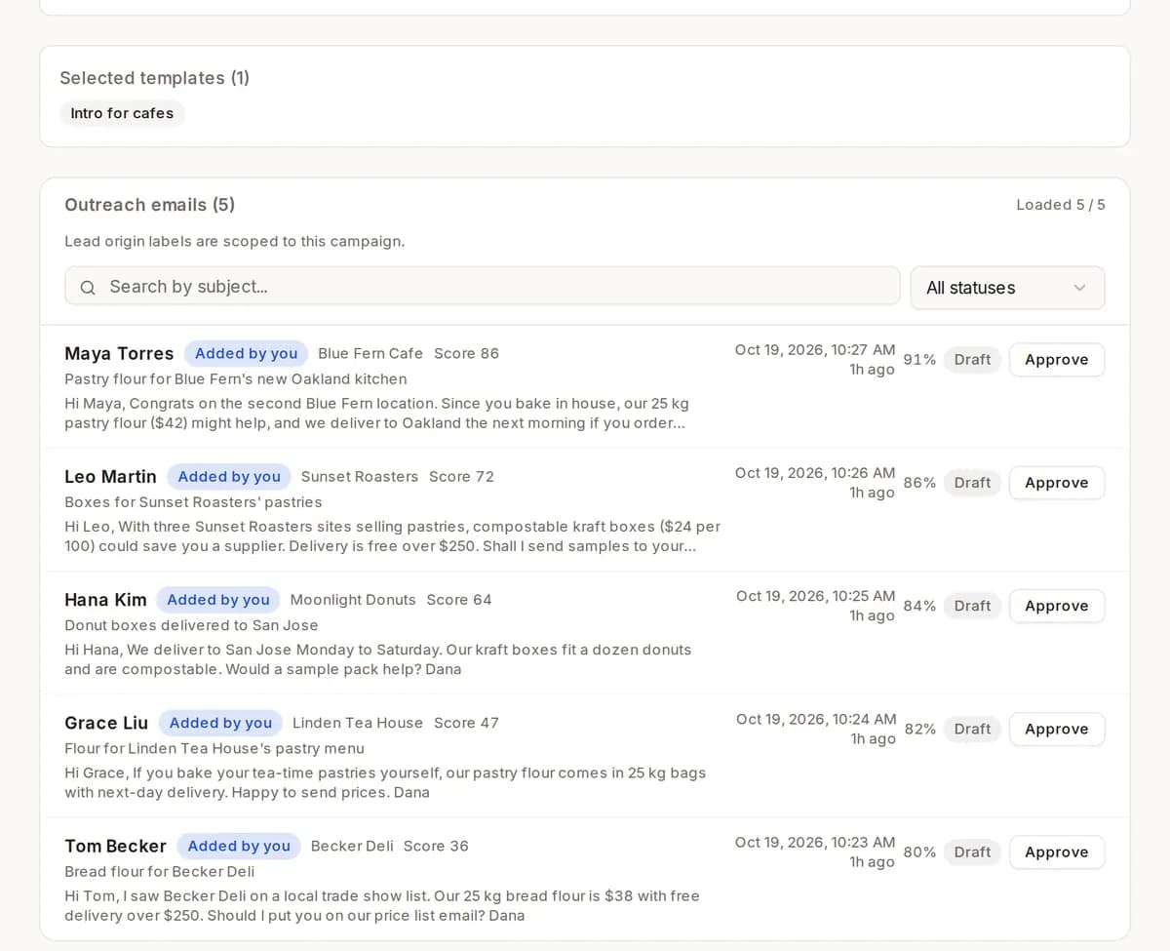
Task: Approve Grace Liu's draft email
Action: 1057,729
